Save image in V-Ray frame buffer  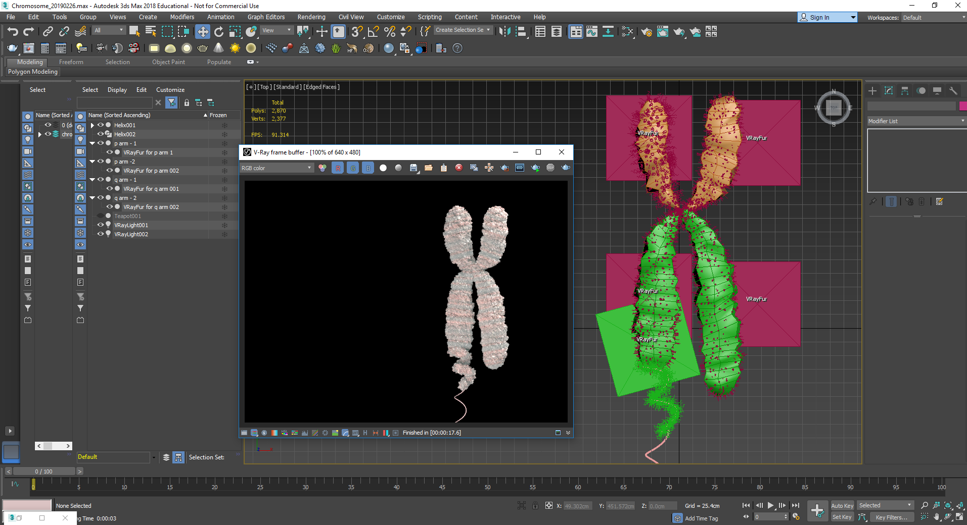tap(413, 168)
